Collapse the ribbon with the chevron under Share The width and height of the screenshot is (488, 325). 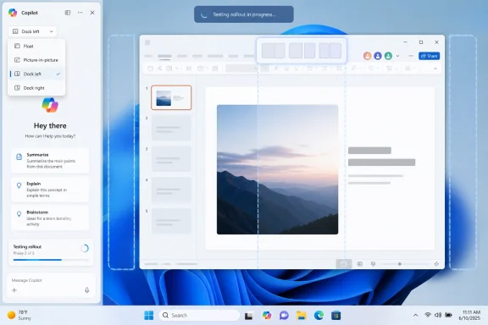(x=435, y=69)
